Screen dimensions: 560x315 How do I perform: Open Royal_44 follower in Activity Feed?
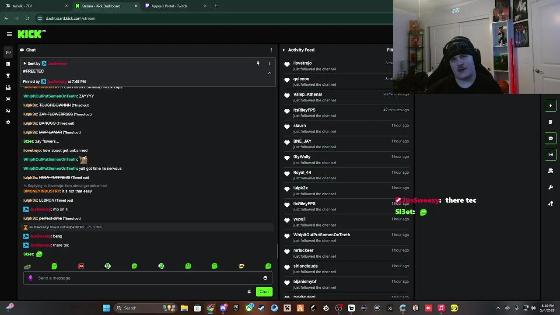pos(302,172)
